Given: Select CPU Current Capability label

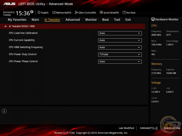Looking at the screenshot, I should pyautogui.click(x=22, y=40).
